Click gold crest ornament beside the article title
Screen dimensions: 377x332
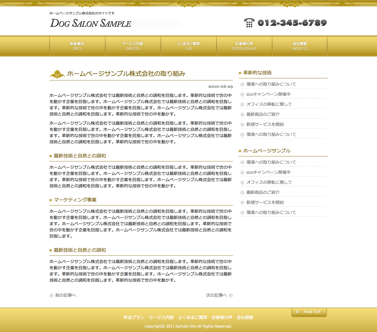click(57, 74)
